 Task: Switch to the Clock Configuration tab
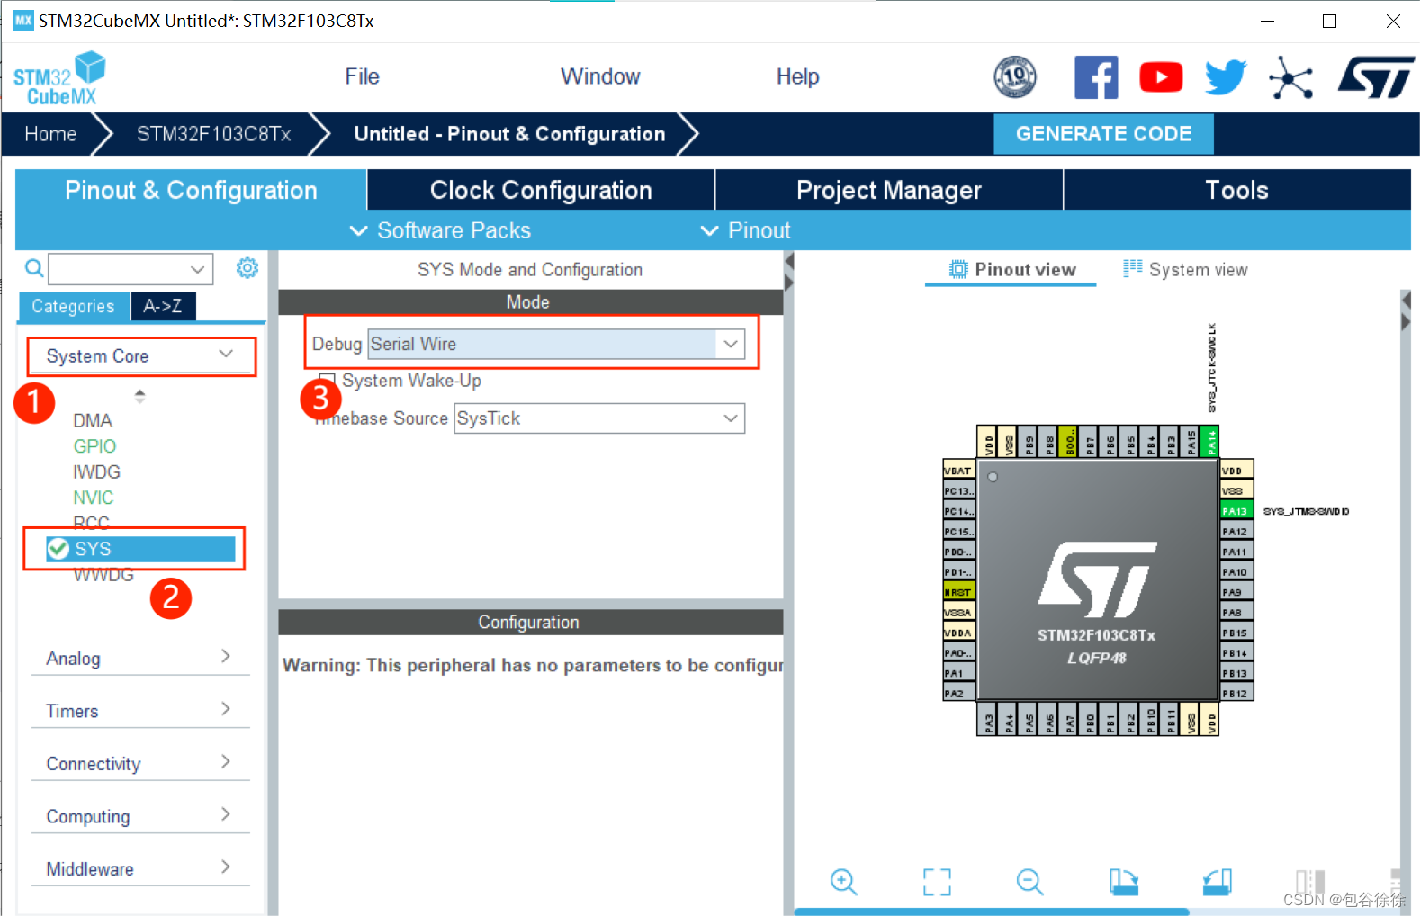pyautogui.click(x=541, y=190)
